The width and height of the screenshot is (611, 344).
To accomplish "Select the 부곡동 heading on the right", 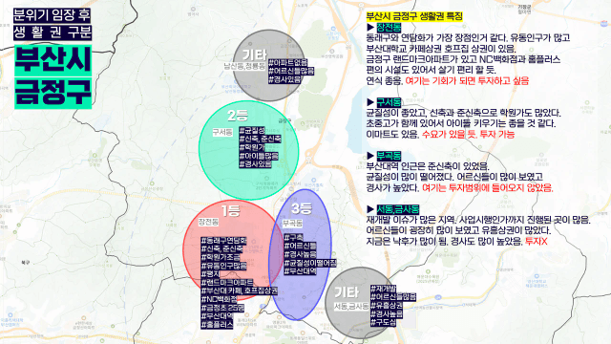I will point(389,156).
